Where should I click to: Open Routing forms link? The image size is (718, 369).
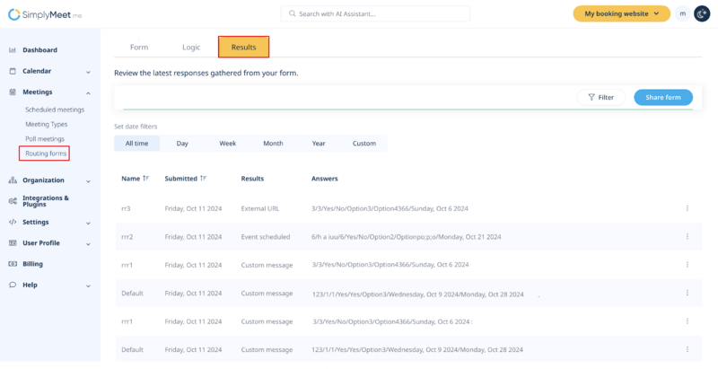[x=44, y=154]
